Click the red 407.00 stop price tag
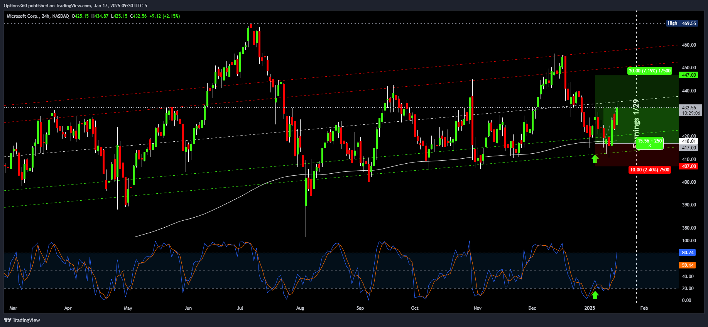708x327 pixels. 689,166
